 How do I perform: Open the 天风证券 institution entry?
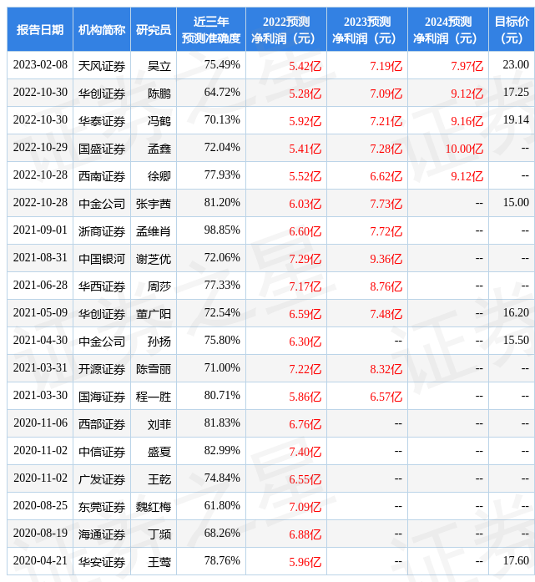[x=101, y=65]
